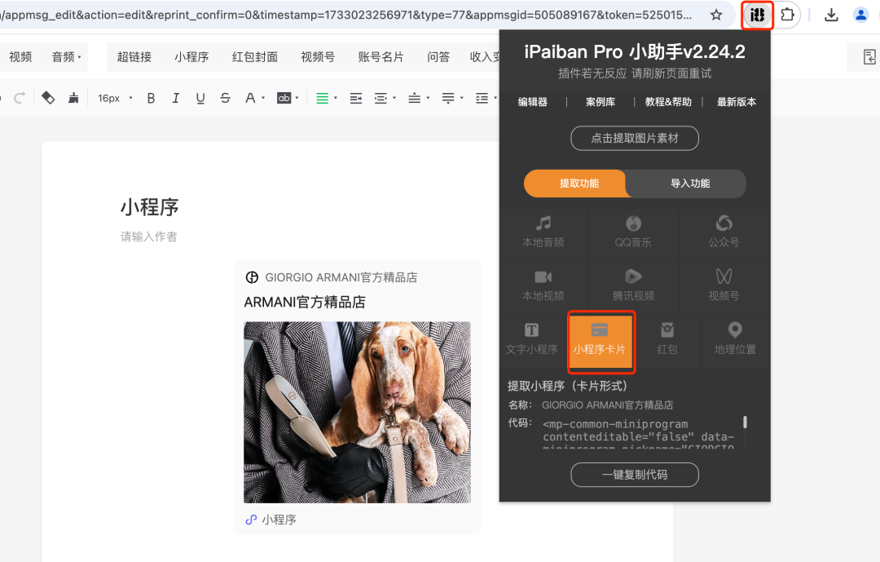Click the redo arrow in editor toolbar
Image resolution: width=880 pixels, height=562 pixels.
point(19,99)
